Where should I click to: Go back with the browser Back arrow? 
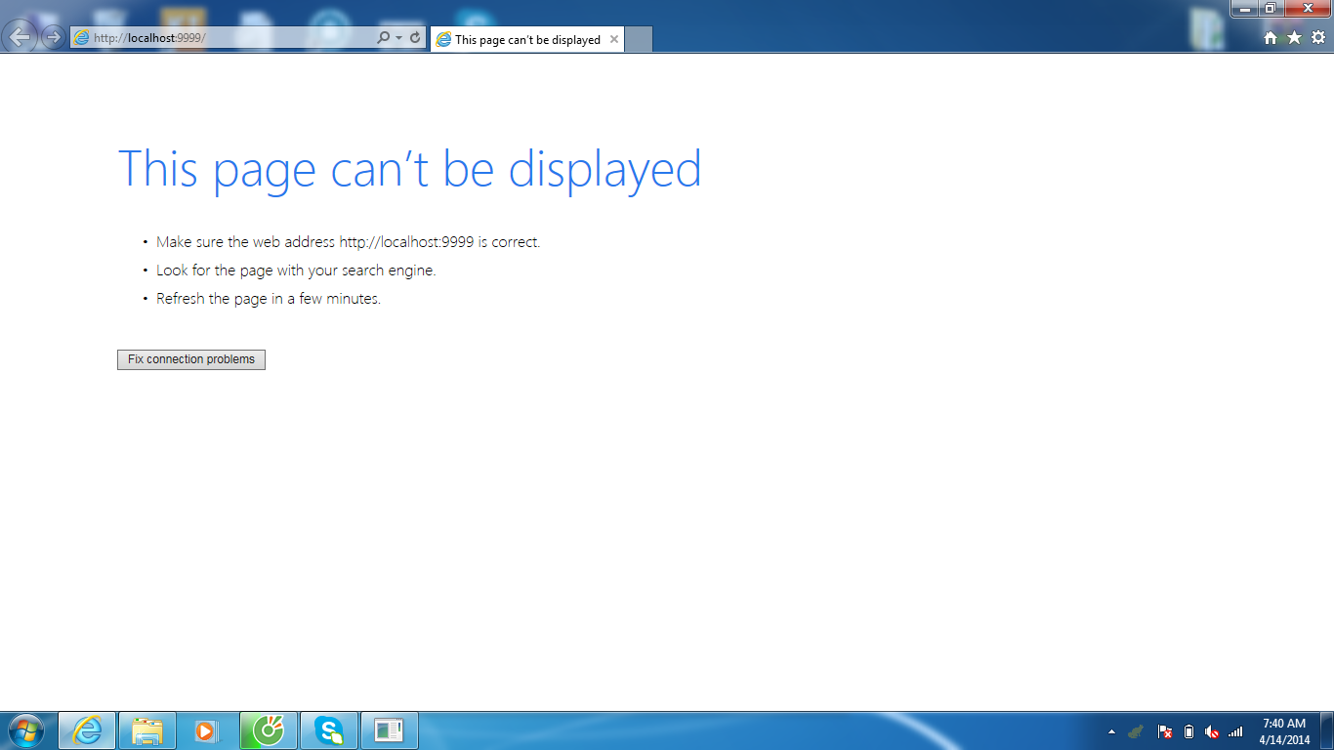pos(21,36)
